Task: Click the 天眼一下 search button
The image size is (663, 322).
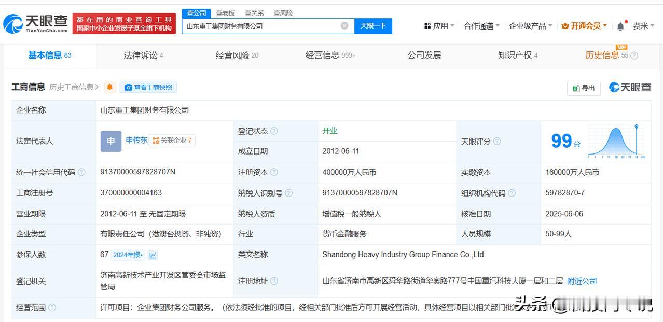Action: [x=373, y=26]
